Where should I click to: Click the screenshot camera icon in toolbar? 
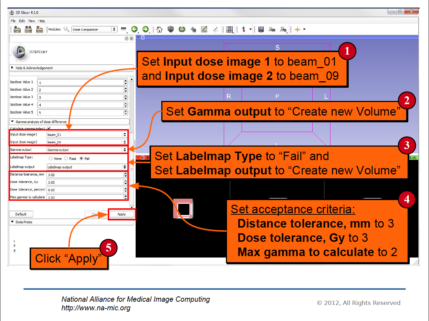click(x=261, y=30)
